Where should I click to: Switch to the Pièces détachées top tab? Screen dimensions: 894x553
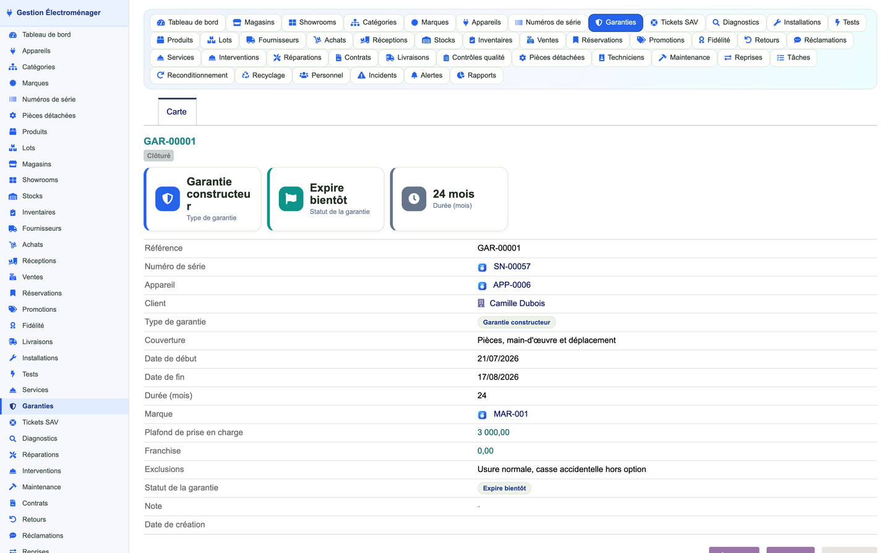click(x=551, y=58)
